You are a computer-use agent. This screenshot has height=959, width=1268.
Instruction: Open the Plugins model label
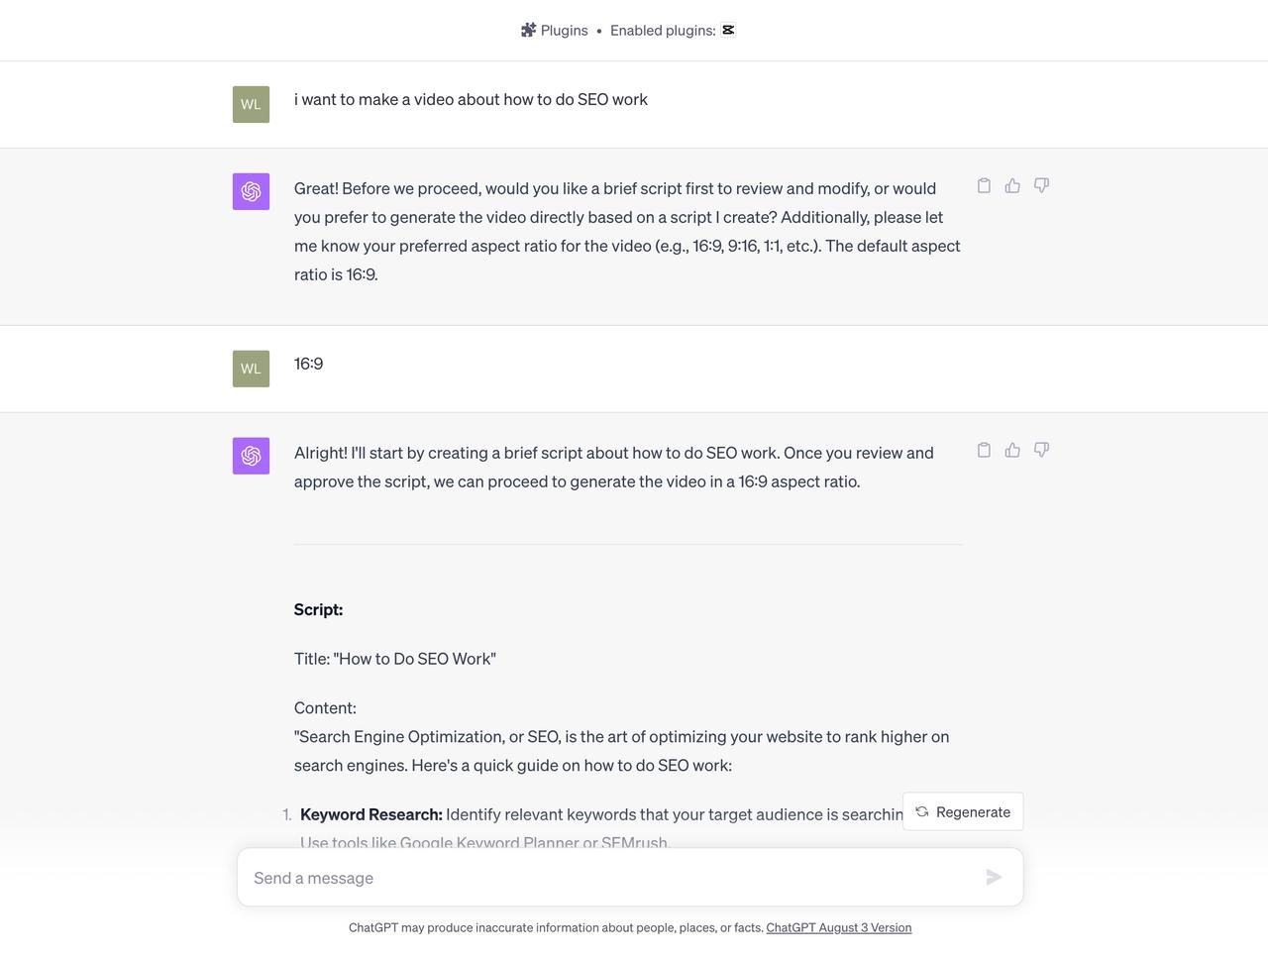click(x=564, y=31)
